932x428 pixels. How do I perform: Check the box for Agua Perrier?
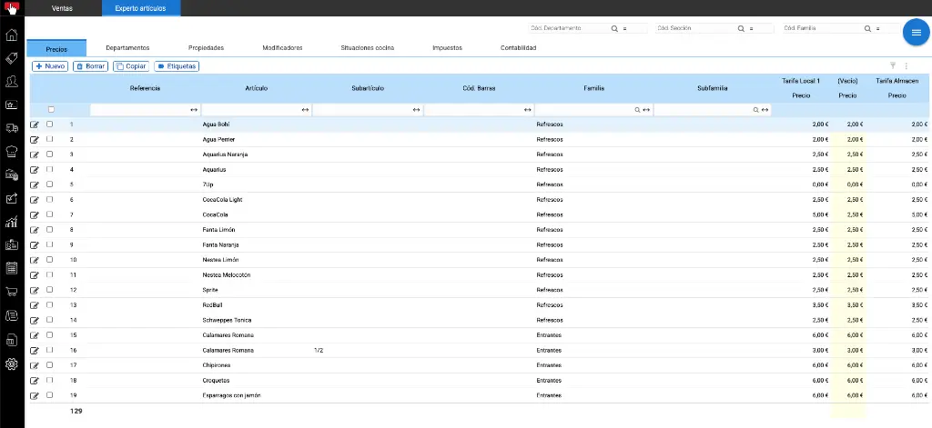pos(49,139)
